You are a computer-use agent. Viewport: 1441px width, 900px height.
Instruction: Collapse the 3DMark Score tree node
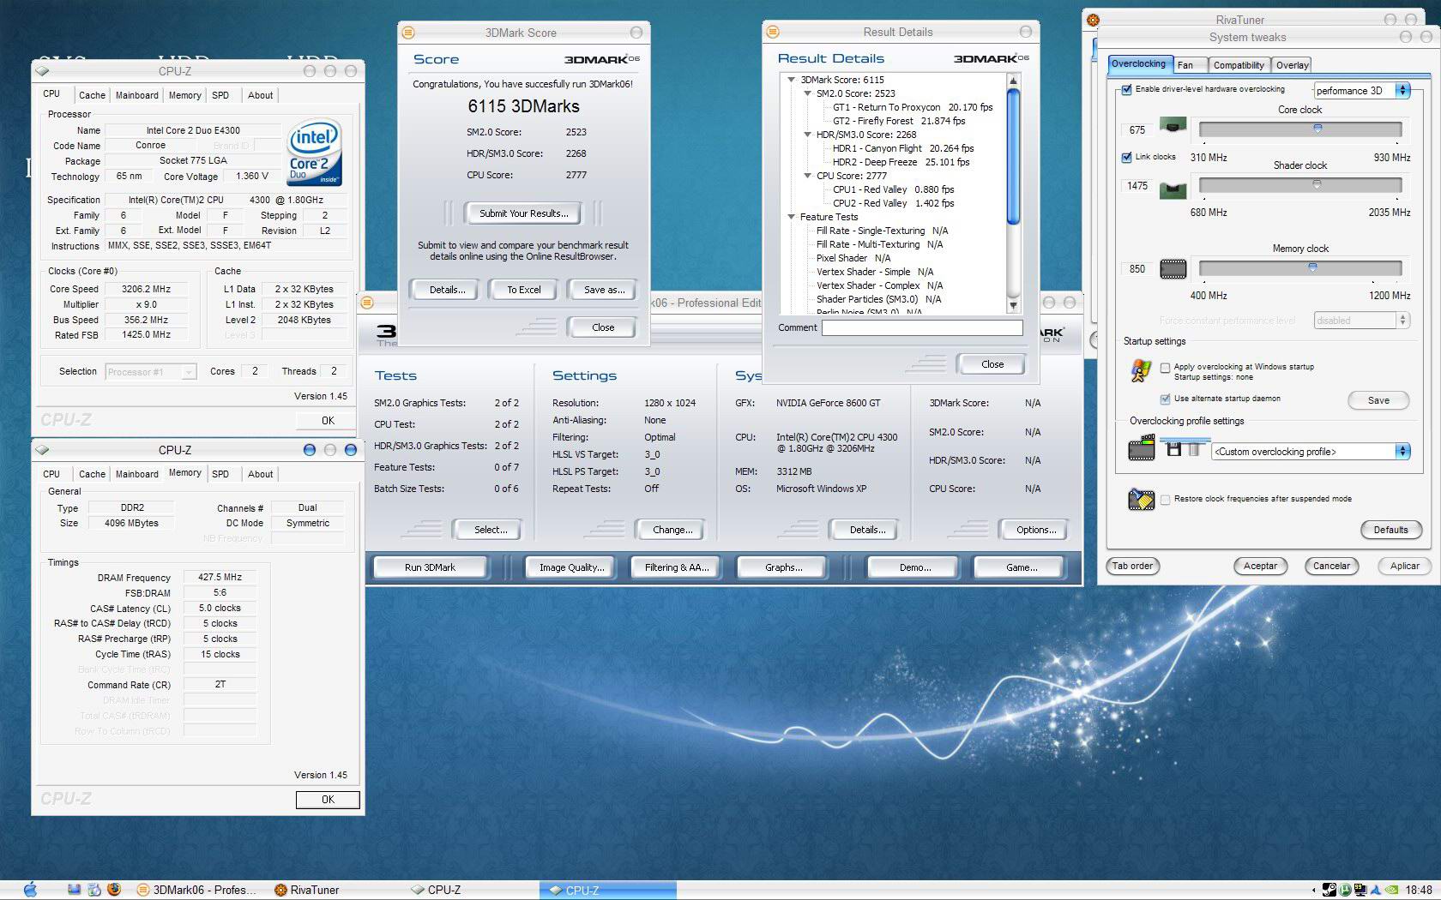pyautogui.click(x=792, y=80)
